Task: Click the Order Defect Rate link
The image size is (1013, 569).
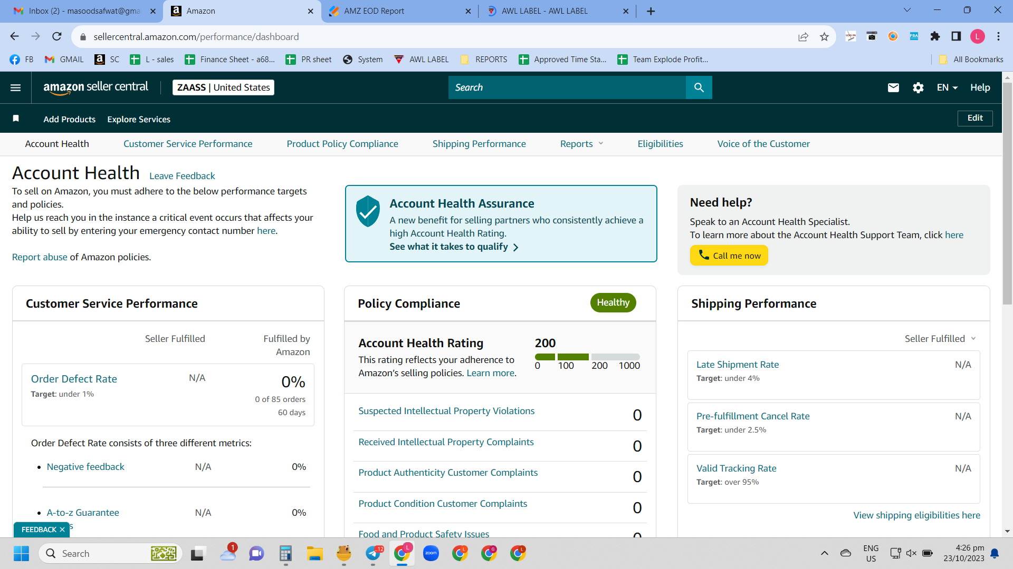Action: (74, 379)
